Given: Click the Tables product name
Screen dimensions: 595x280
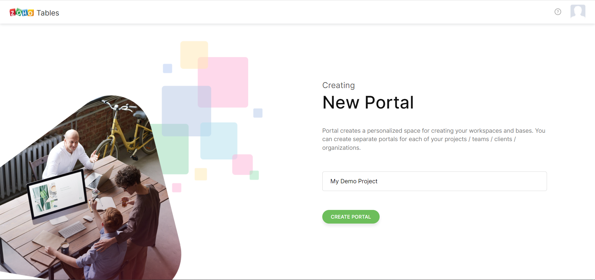Looking at the screenshot, I should 48,13.
